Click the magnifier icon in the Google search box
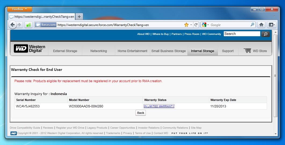 252,25
